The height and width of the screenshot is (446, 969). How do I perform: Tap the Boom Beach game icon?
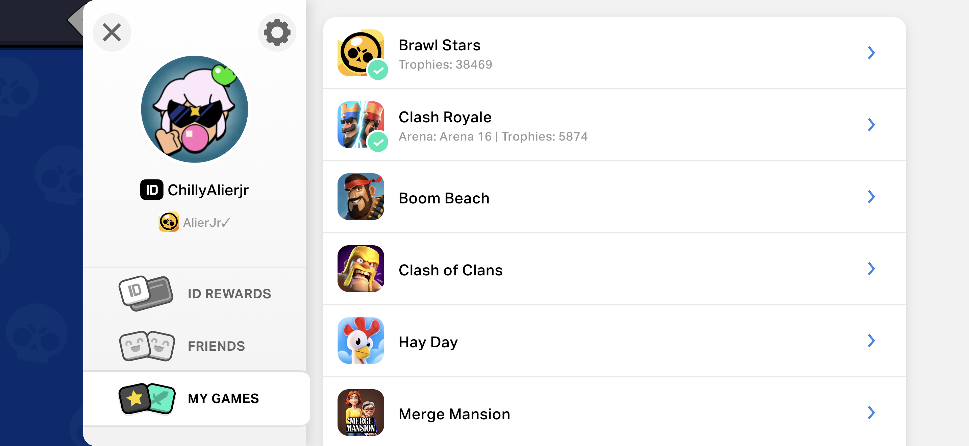point(361,197)
